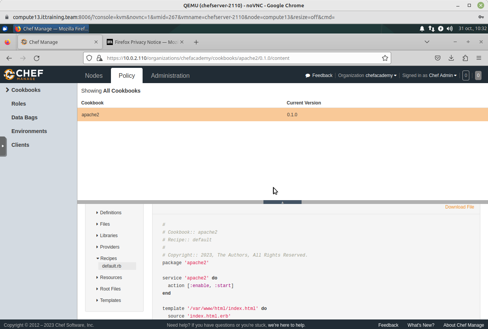Image resolution: width=488 pixels, height=329 pixels.
Task: Click the Save to Pocket icon
Action: (438, 58)
